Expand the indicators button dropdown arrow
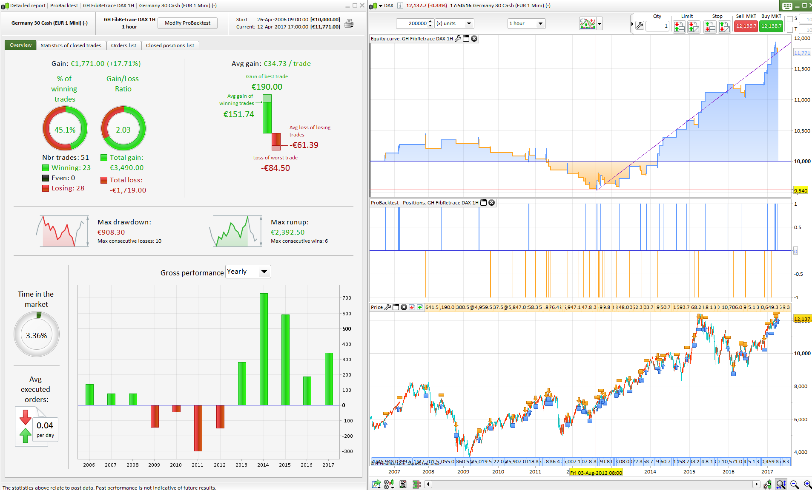 (600, 24)
